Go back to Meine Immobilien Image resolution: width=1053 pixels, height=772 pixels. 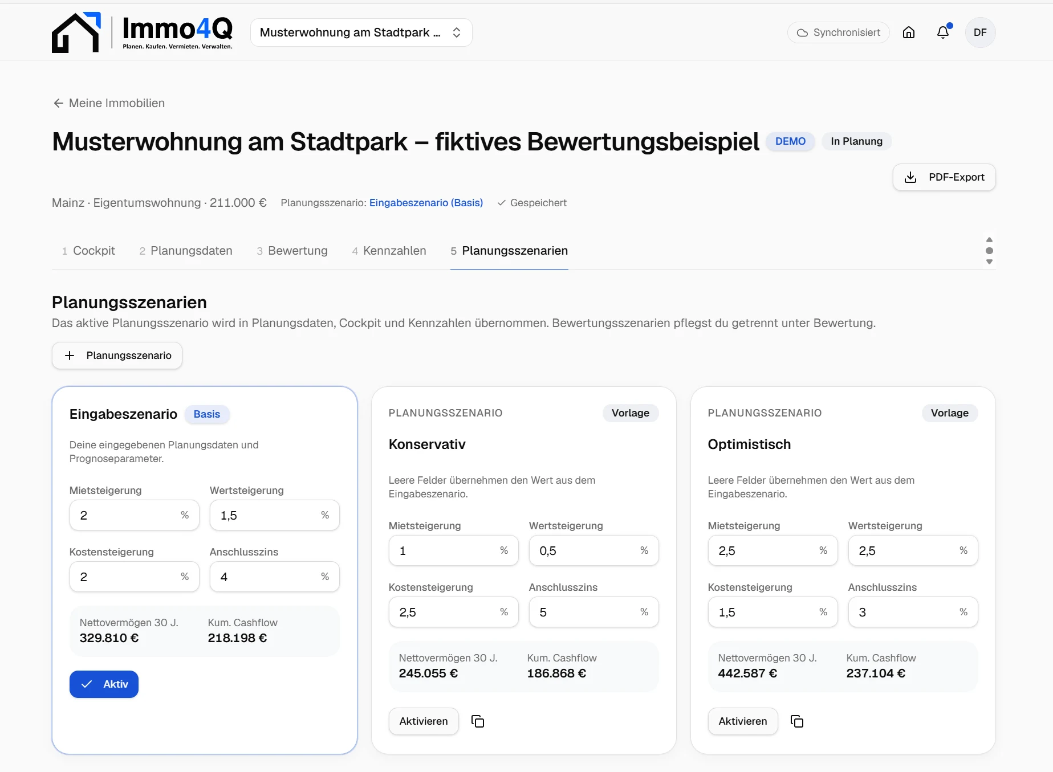pos(117,103)
